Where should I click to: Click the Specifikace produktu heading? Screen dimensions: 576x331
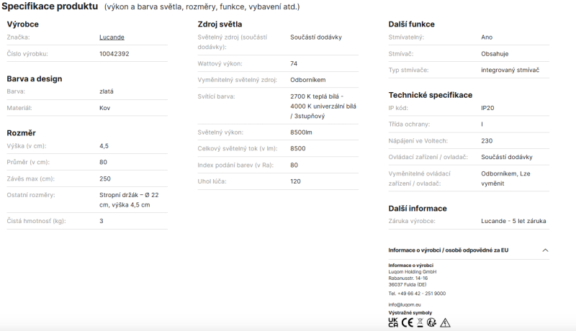pos(50,6)
